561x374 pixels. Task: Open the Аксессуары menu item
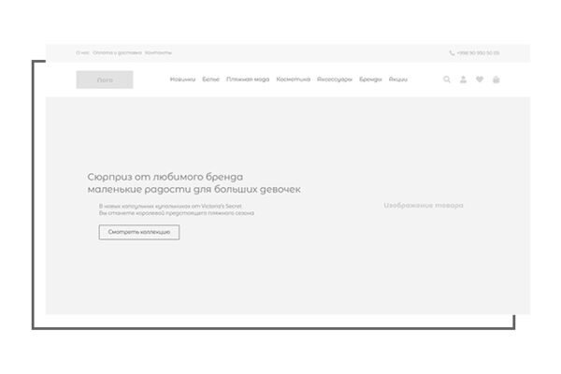[335, 79]
